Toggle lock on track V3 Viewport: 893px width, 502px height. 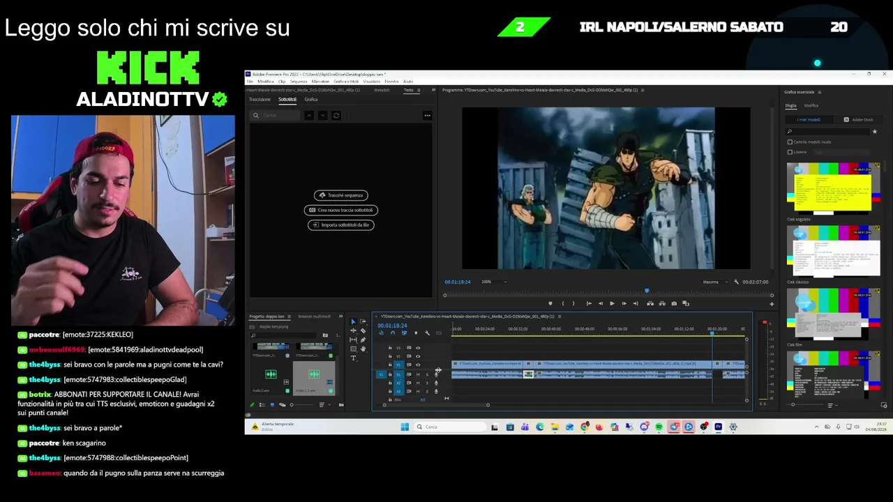click(x=390, y=348)
